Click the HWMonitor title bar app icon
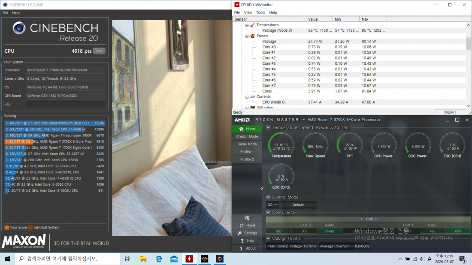 point(237,5)
